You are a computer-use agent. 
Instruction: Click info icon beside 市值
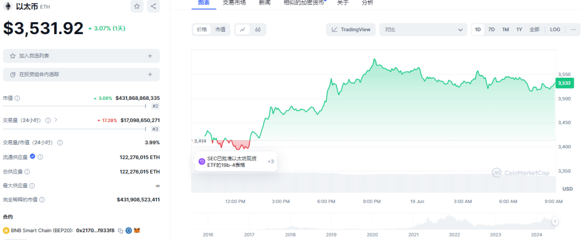tap(17, 98)
